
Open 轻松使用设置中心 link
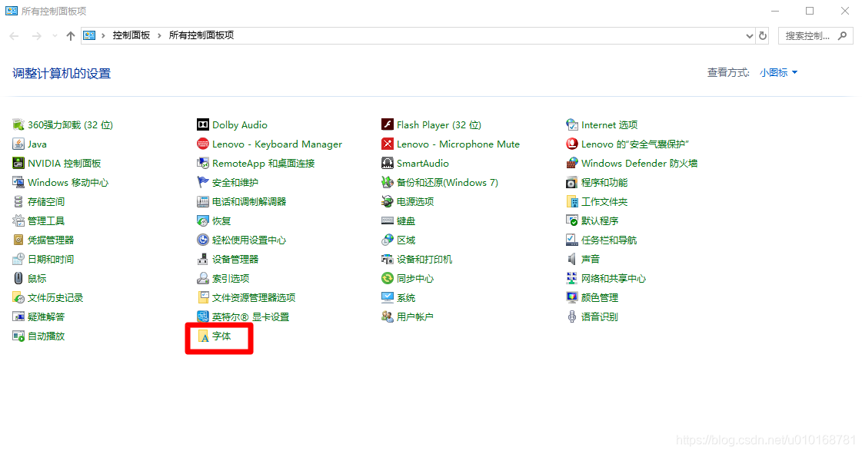pyautogui.click(x=249, y=240)
